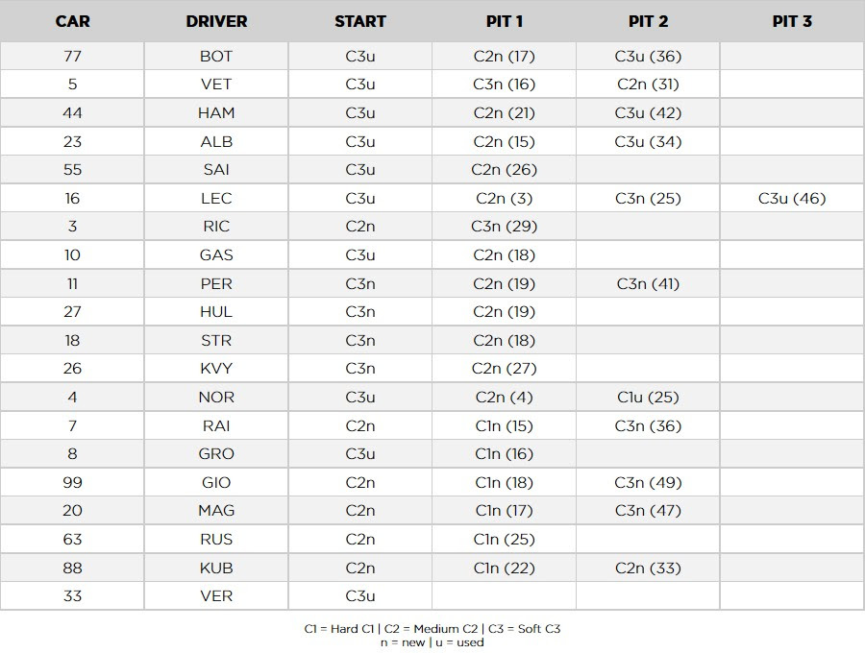Click NOR's pit 2 cell C1u (25)
Screen dimensions: 865x653
pyautogui.click(x=648, y=398)
